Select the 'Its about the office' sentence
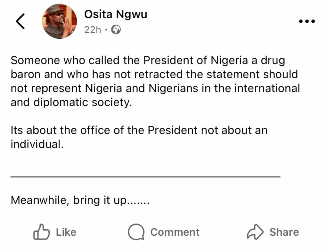This screenshot has height=252, width=328. point(139,130)
